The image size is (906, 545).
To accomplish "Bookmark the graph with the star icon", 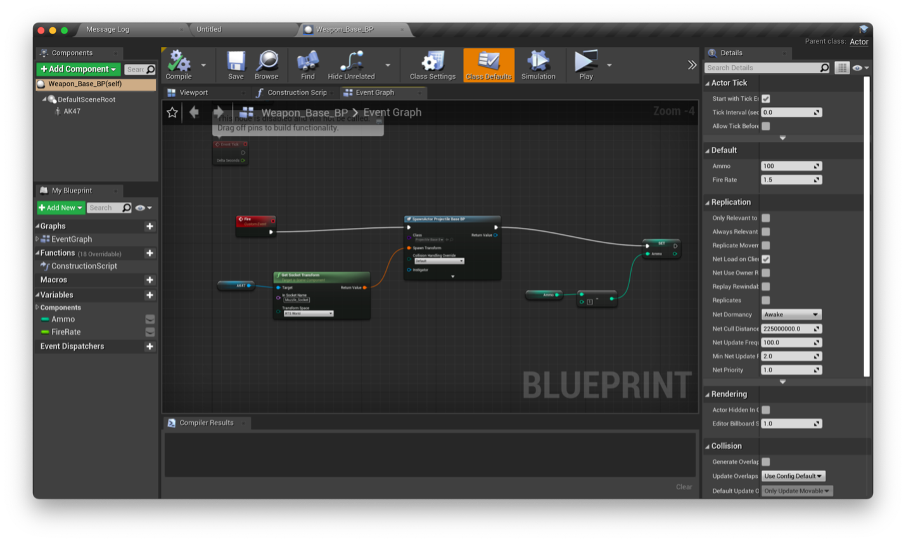I will (x=172, y=113).
